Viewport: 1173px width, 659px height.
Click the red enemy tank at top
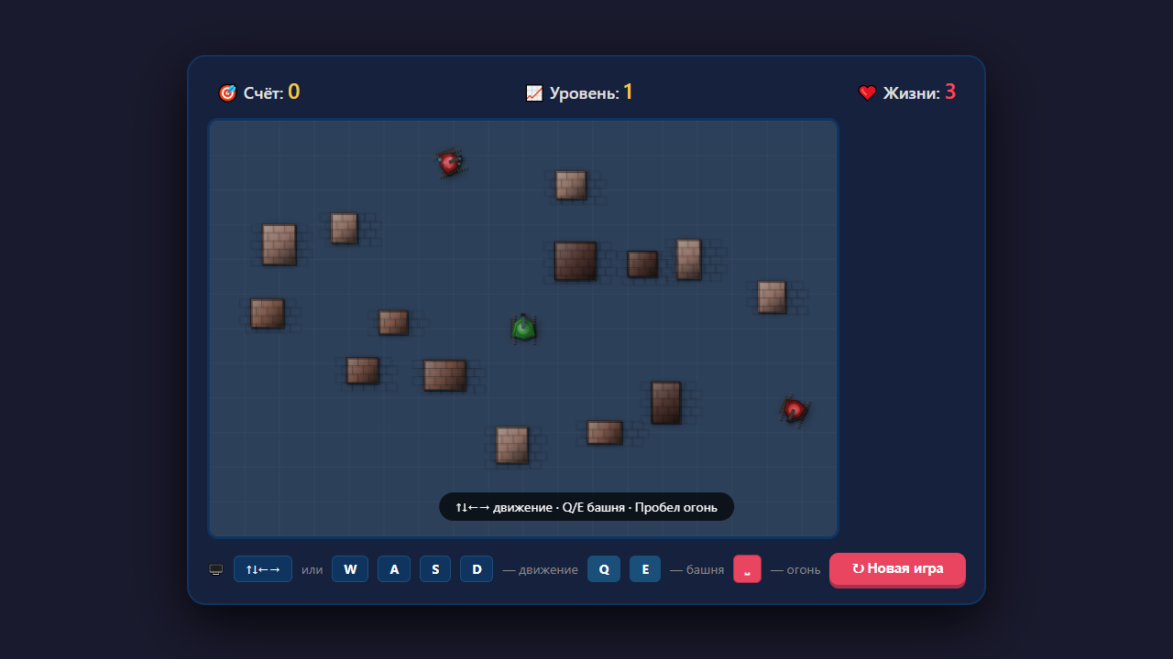coord(449,163)
